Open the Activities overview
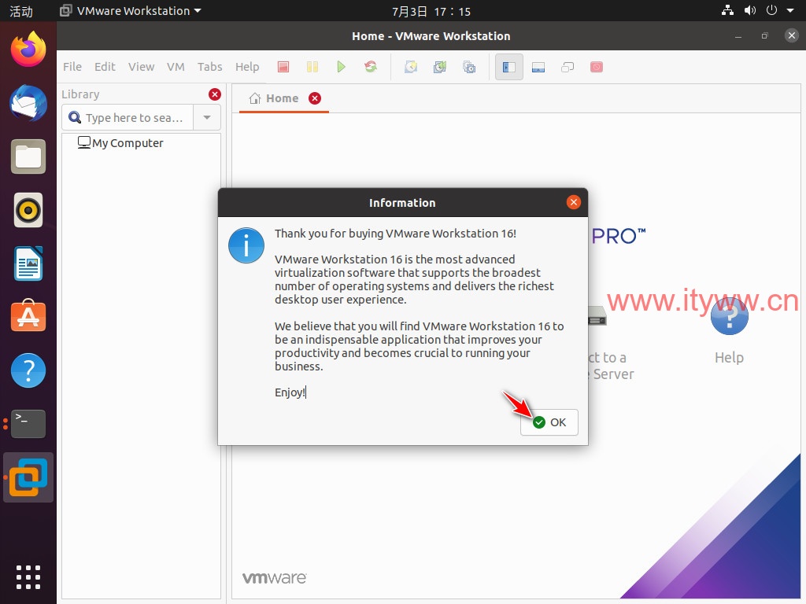This screenshot has width=806, height=604. pyautogui.click(x=21, y=11)
